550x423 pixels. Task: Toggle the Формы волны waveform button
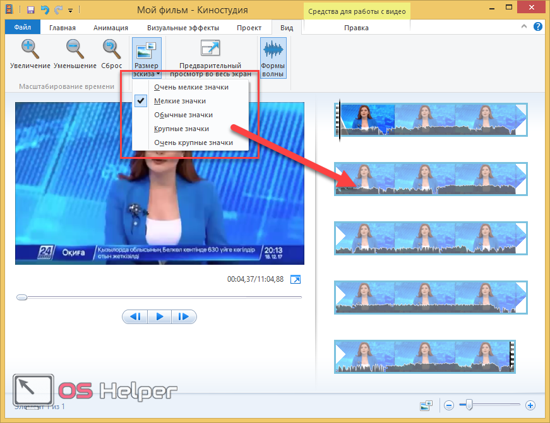[x=273, y=58]
